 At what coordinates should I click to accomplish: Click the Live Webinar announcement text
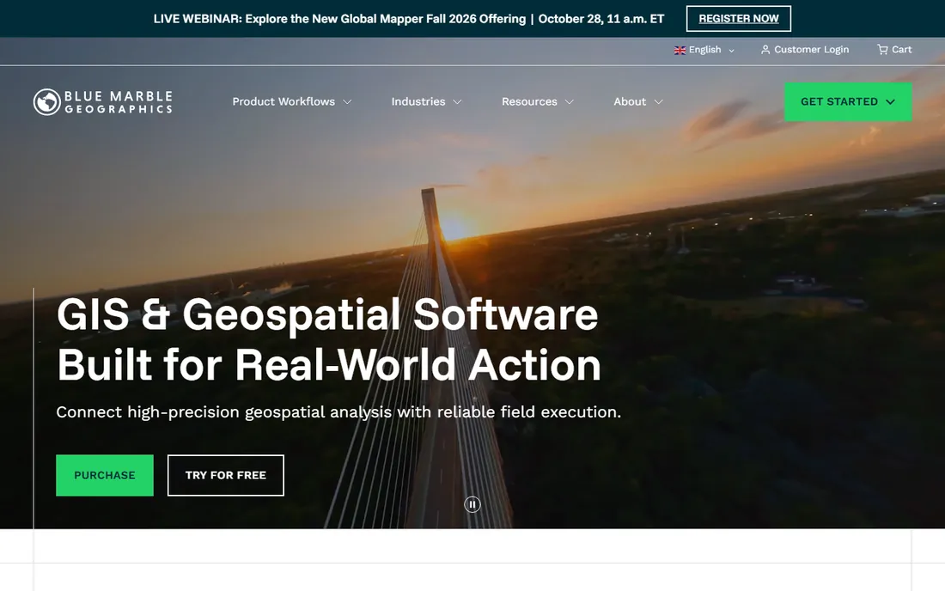pyautogui.click(x=409, y=19)
